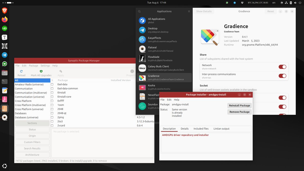Toggle the first switch under Socket section

(282, 98)
